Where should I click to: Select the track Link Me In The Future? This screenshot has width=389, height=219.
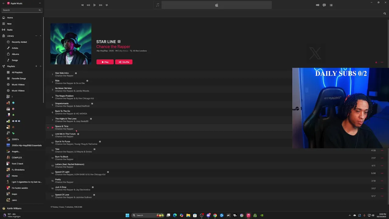[217, 135]
